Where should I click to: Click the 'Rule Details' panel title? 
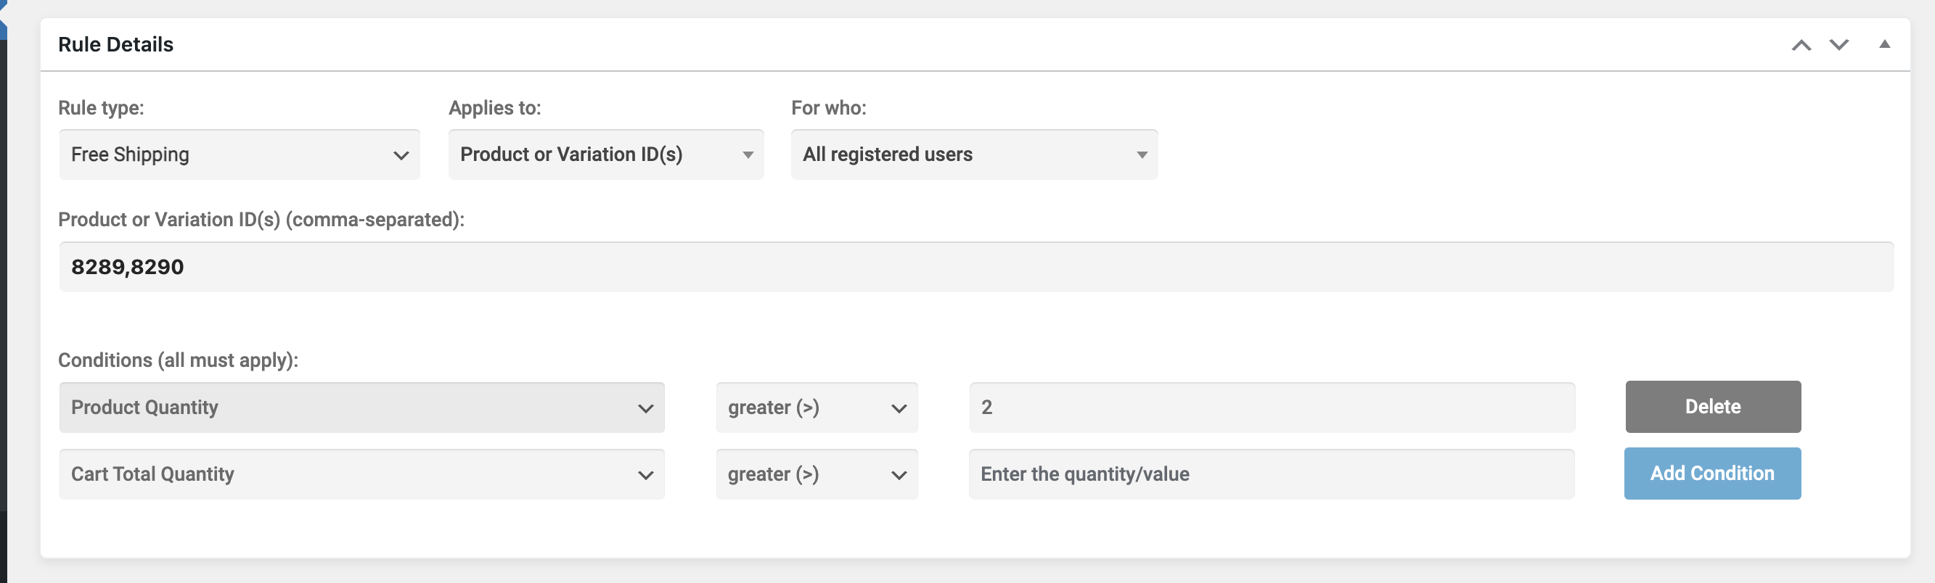(x=115, y=44)
